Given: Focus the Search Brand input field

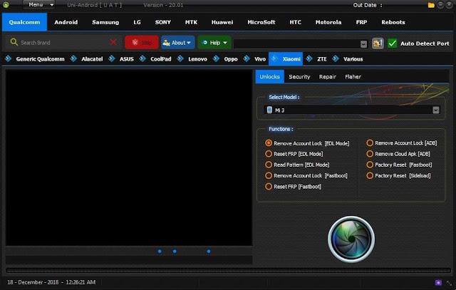Looking at the screenshot, I should (63, 43).
